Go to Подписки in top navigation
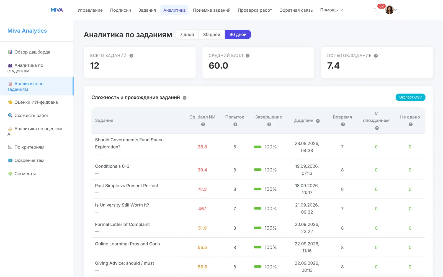The height and width of the screenshot is (277, 443). 120,10
